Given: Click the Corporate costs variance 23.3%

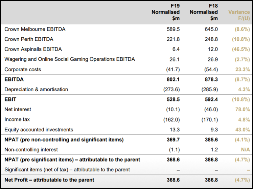Looking at the screenshot, I should (x=243, y=70).
